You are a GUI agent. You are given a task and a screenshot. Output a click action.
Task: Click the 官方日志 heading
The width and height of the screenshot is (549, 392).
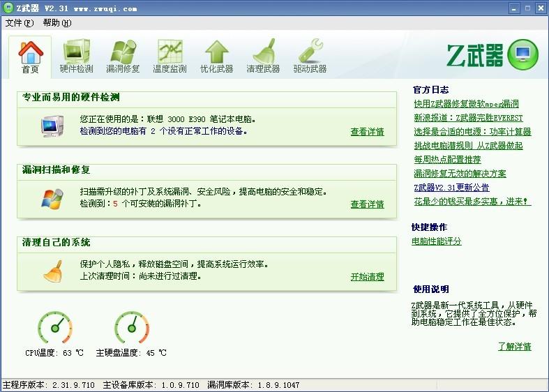coord(430,90)
